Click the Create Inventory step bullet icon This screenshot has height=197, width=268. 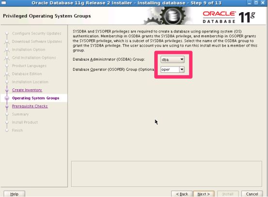[x=7, y=90]
